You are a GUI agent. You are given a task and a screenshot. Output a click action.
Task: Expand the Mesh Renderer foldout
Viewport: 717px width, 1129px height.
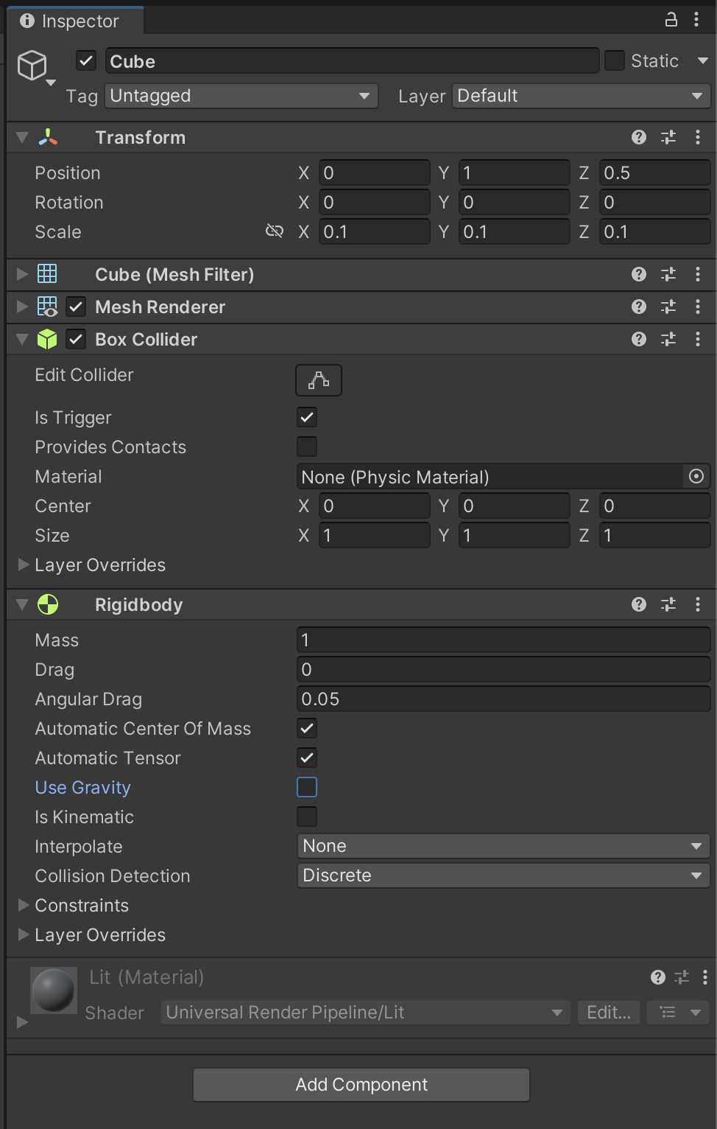tap(22, 307)
